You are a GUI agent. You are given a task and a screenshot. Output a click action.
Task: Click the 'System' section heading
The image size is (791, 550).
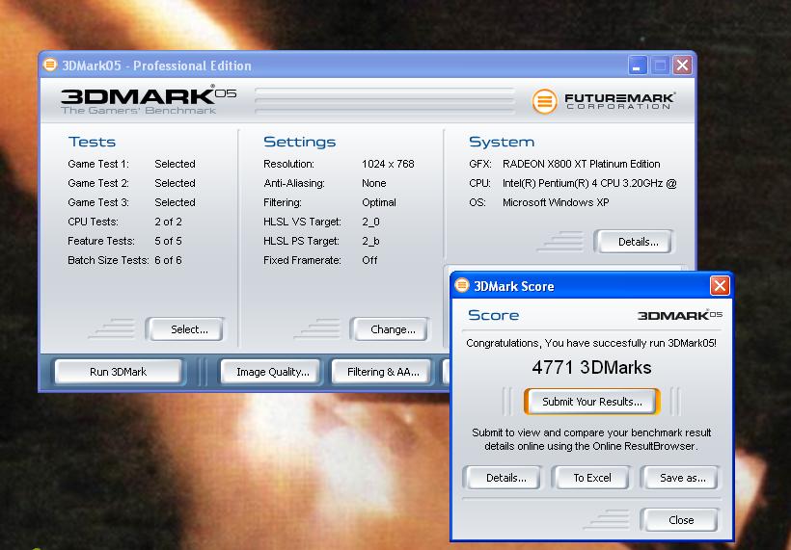[502, 142]
